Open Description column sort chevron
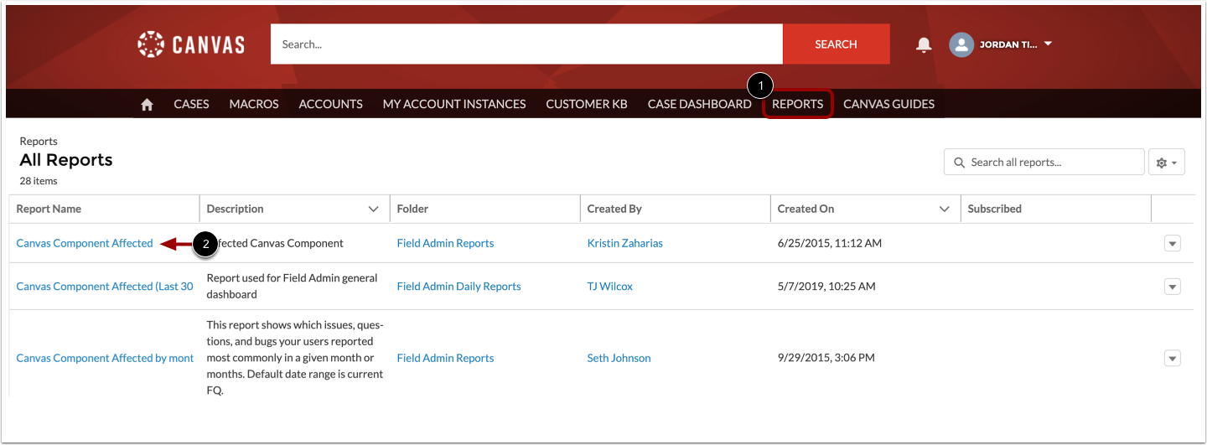Image resolution: width=1207 pixels, height=445 pixels. [373, 210]
